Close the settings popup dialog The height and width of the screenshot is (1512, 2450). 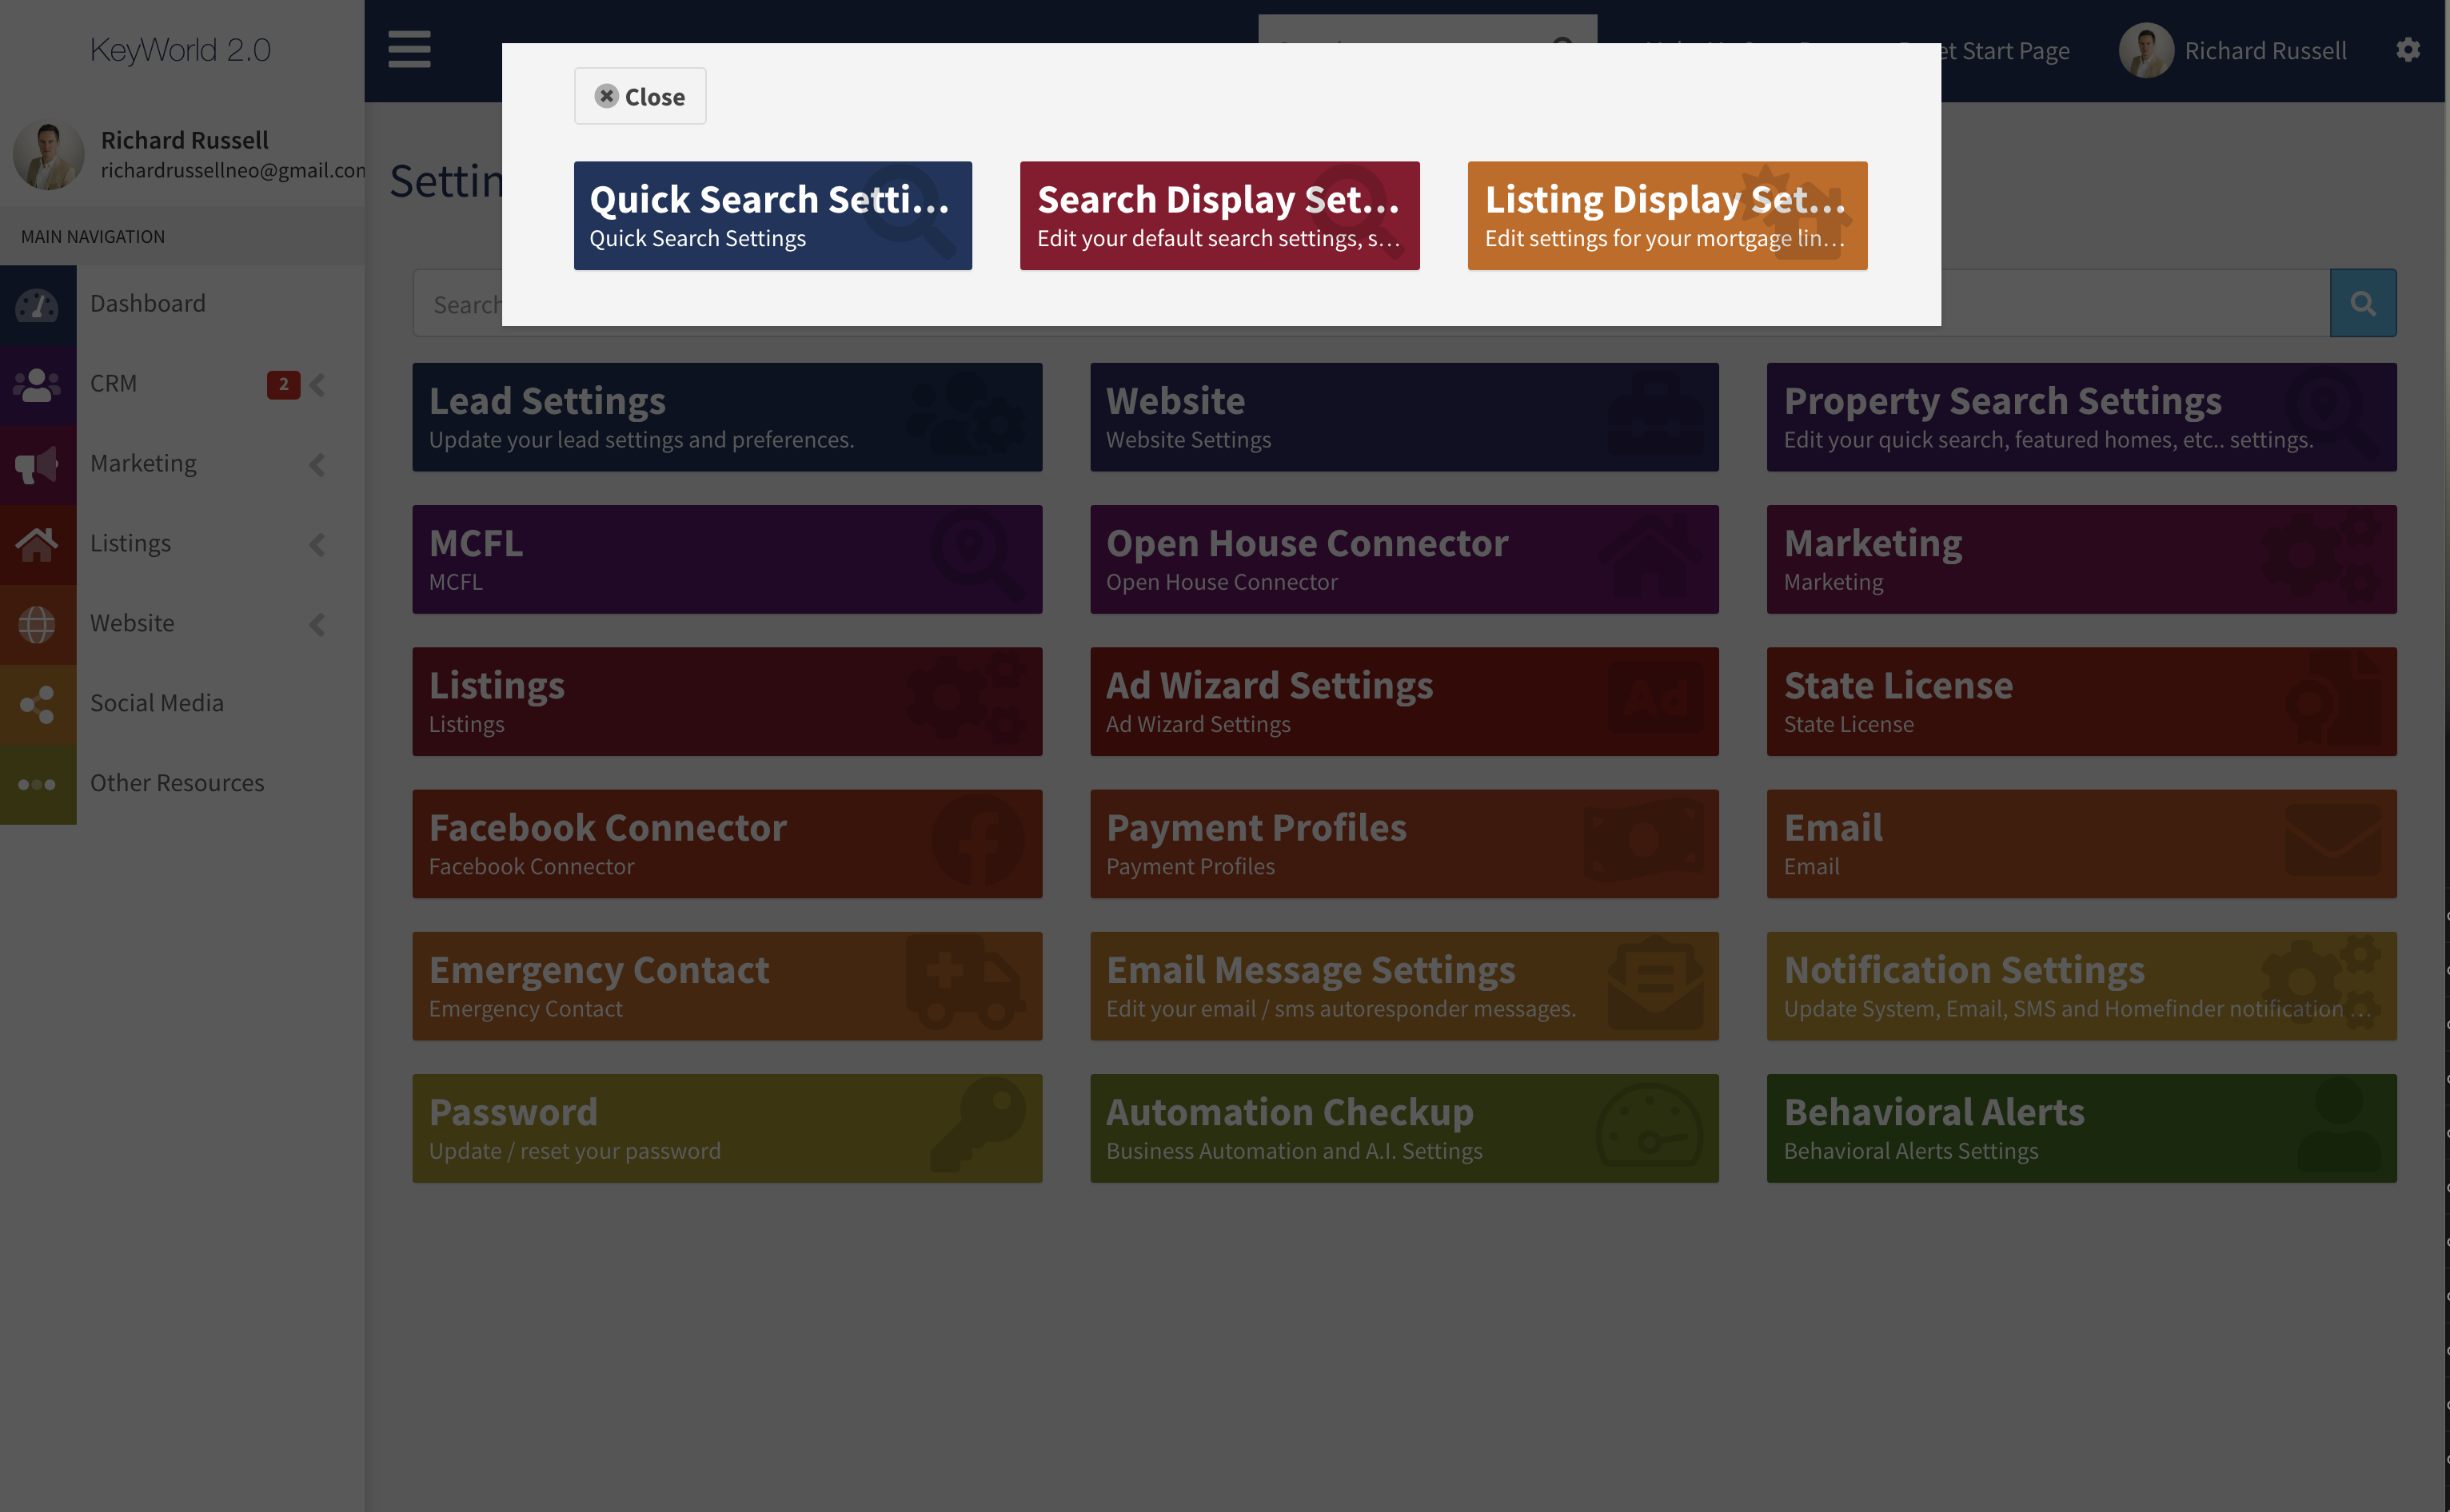640,96
